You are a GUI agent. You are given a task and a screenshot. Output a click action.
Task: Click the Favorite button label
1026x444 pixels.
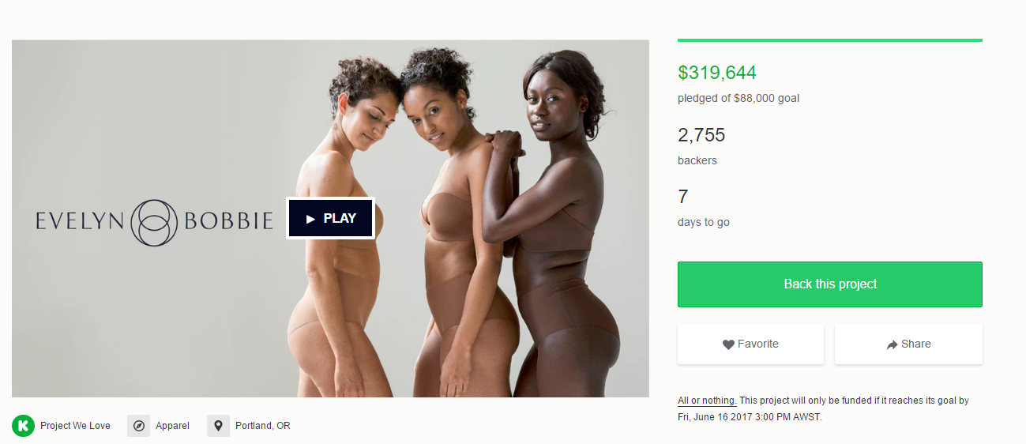[758, 344]
